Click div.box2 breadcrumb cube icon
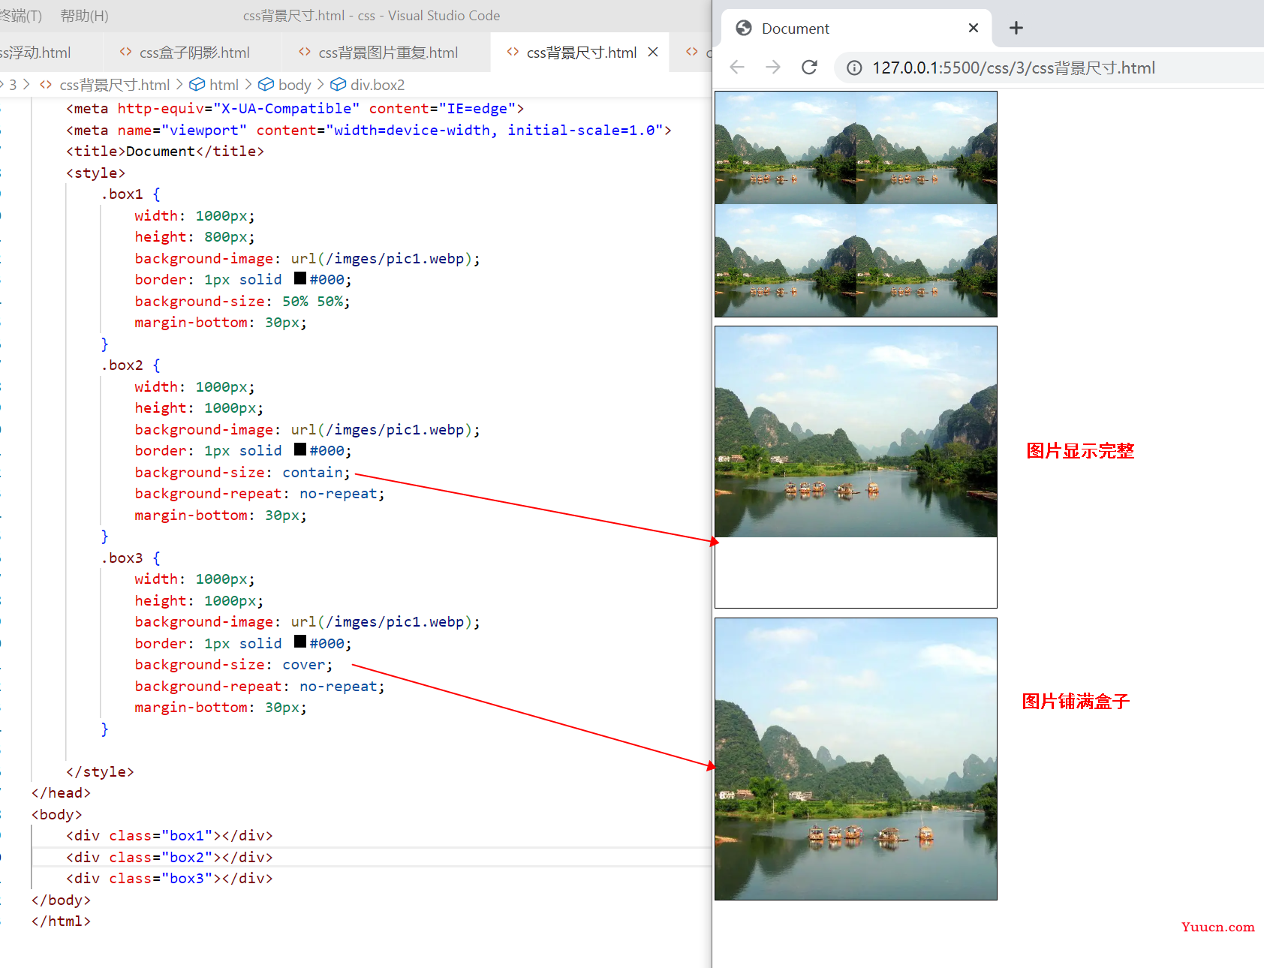The image size is (1264, 968). [339, 84]
